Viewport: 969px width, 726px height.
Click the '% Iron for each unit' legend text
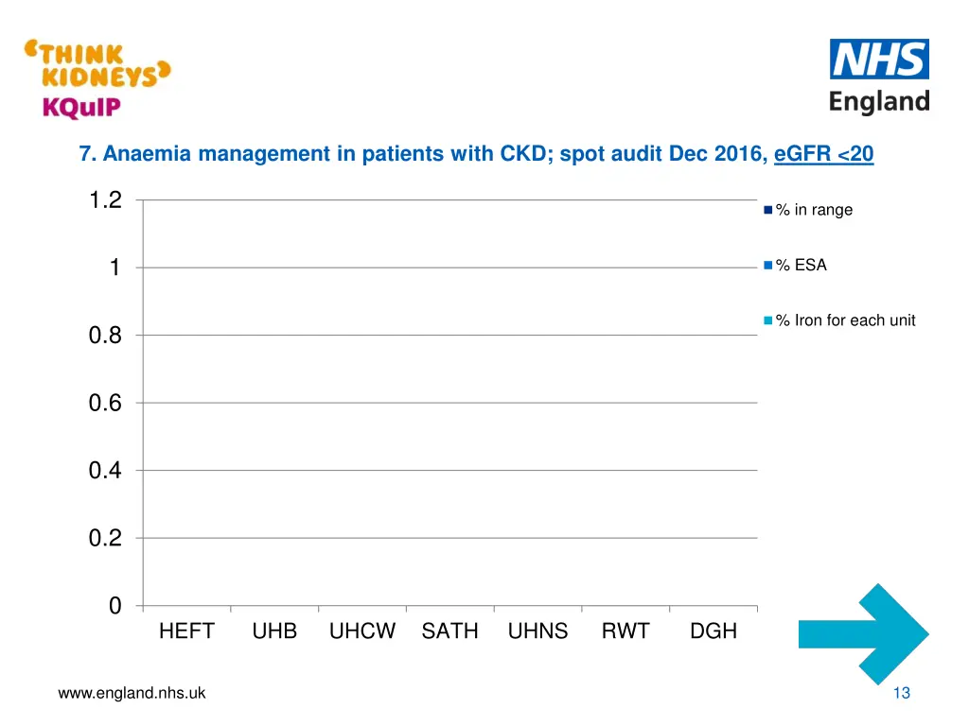845,320
